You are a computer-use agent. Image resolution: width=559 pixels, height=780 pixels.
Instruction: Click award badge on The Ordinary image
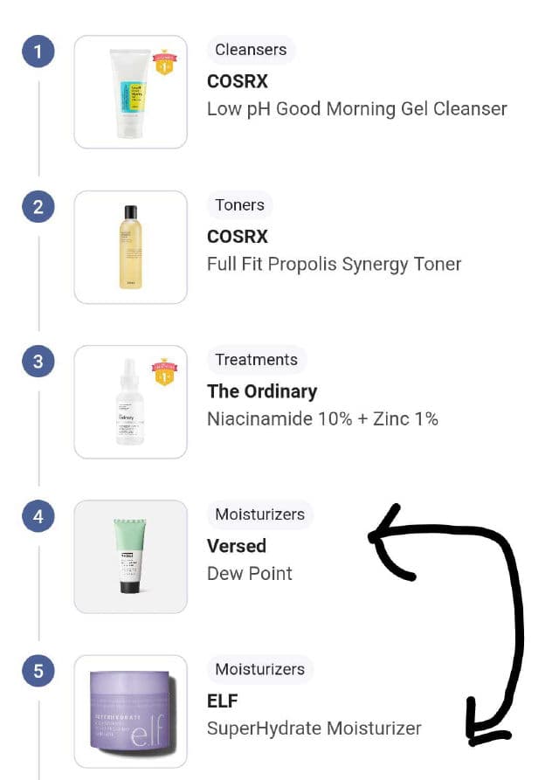point(163,373)
